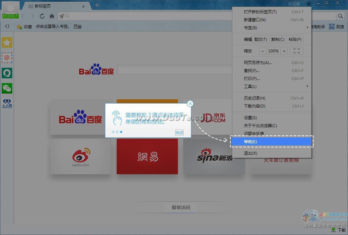The width and height of the screenshot is (348, 235).
Task: Click the search magnifier at address bar end
Action: (340, 16)
